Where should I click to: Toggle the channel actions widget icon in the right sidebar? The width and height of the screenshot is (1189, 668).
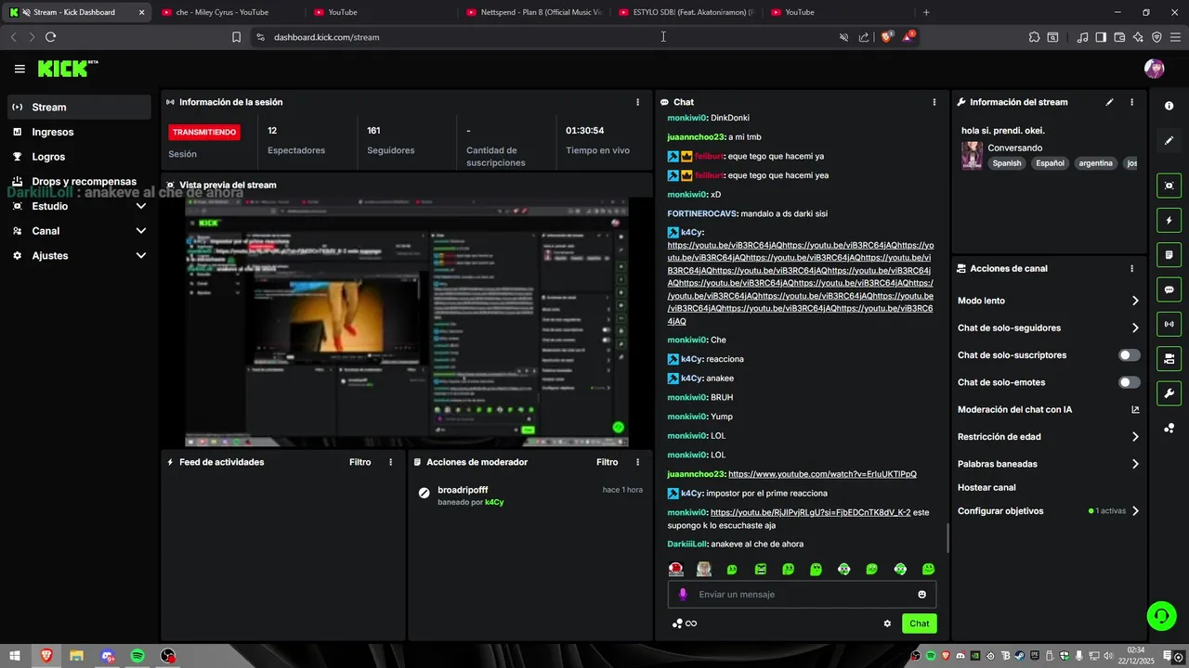pyautogui.click(x=1169, y=358)
